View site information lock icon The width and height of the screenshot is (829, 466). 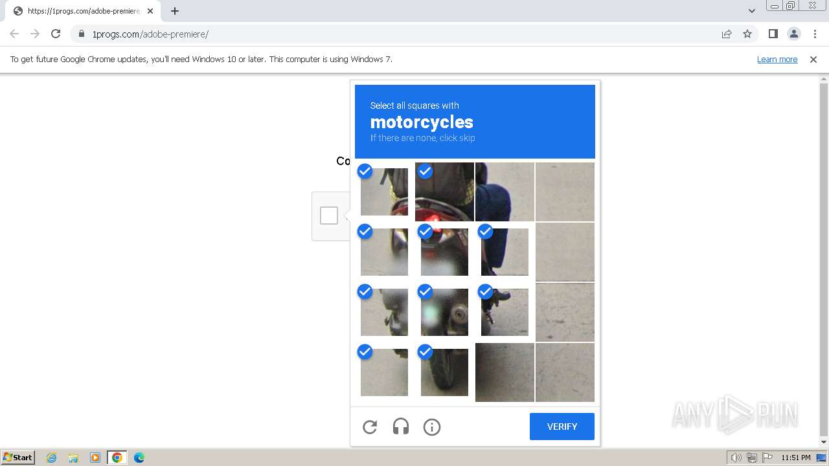[x=82, y=34]
